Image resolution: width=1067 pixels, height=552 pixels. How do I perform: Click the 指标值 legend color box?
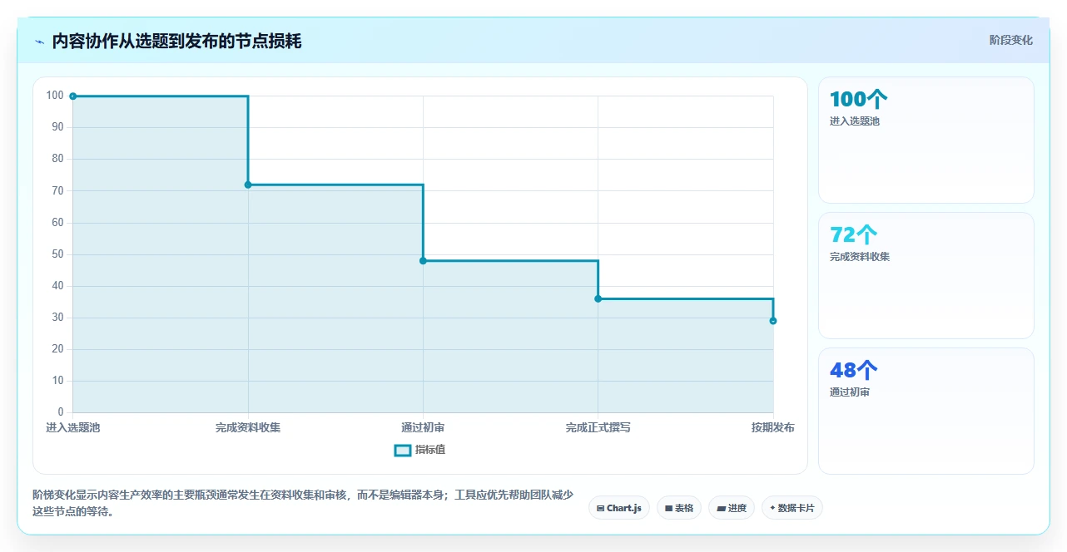402,451
